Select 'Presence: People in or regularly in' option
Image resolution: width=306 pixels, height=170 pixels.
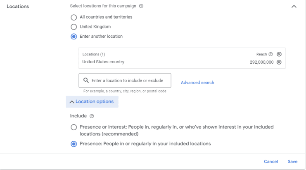74,144
